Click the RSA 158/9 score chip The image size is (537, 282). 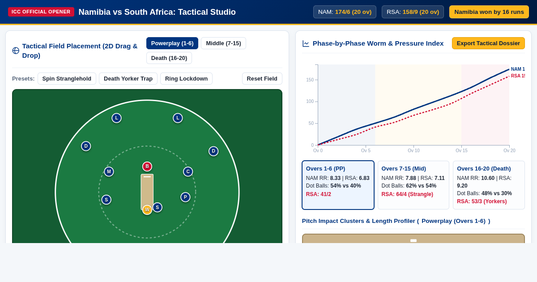pyautogui.click(x=413, y=12)
